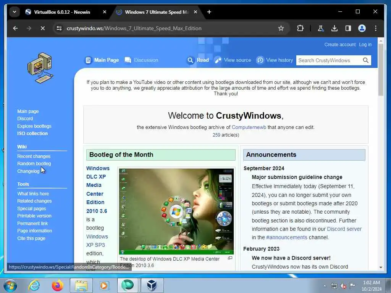Click the Windows XP SP3 link
391x293 pixels.
pos(97,241)
